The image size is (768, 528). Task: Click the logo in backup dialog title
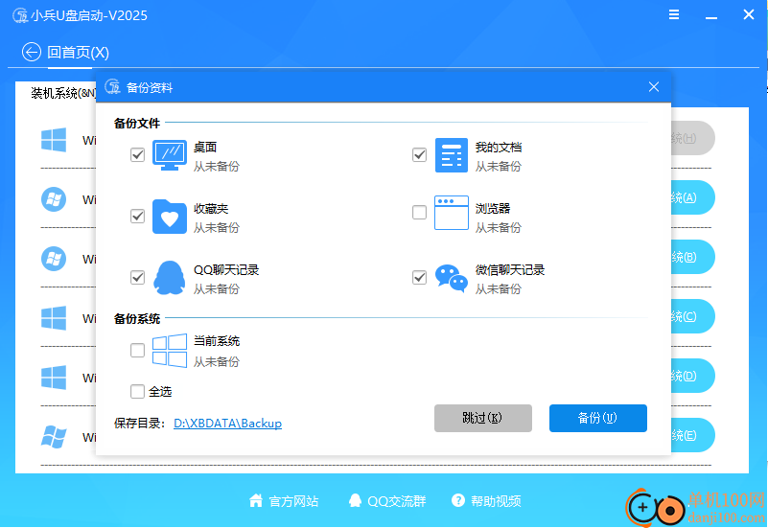[x=112, y=87]
